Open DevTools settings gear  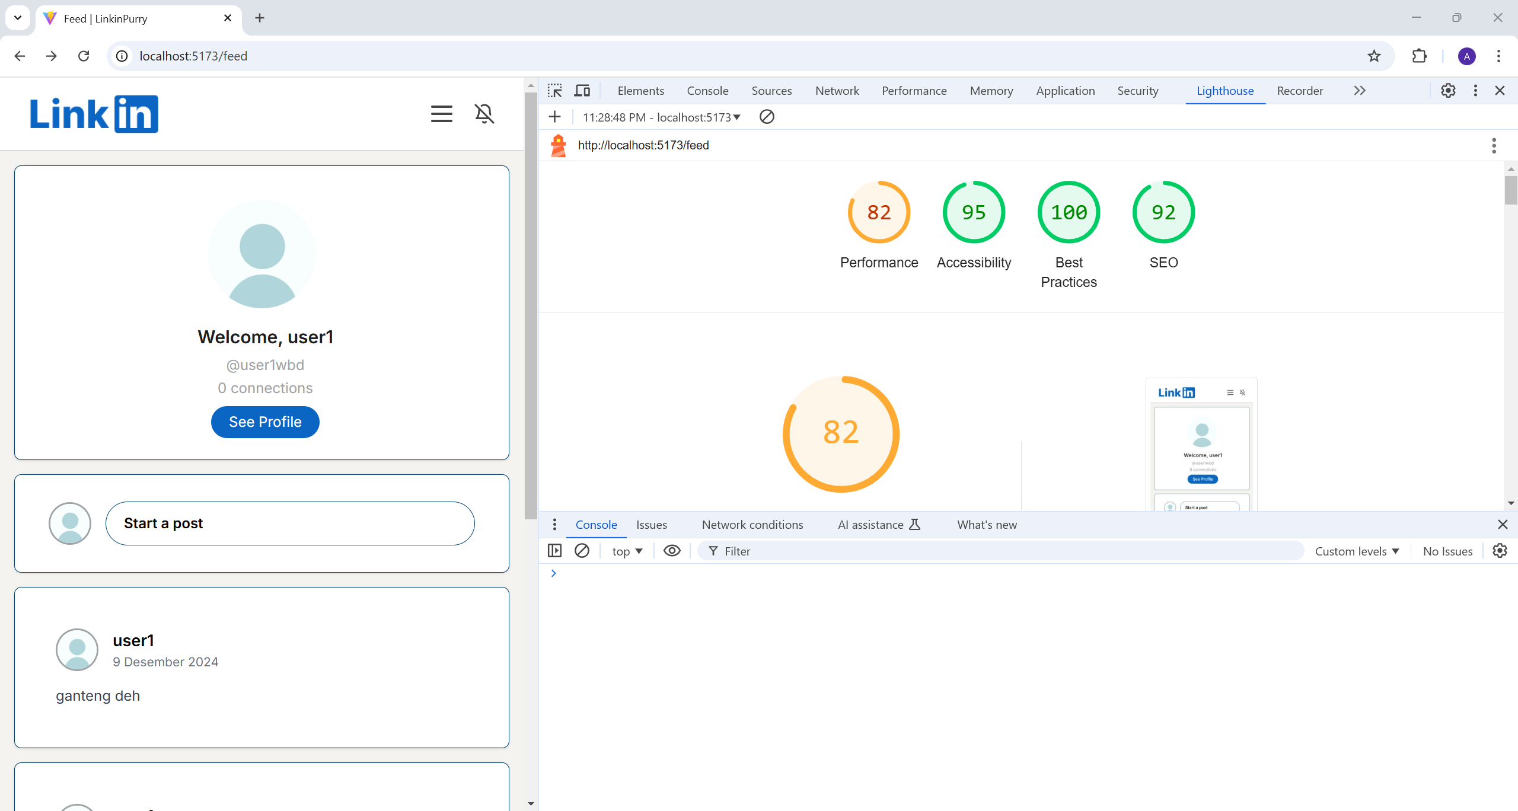pos(1448,91)
